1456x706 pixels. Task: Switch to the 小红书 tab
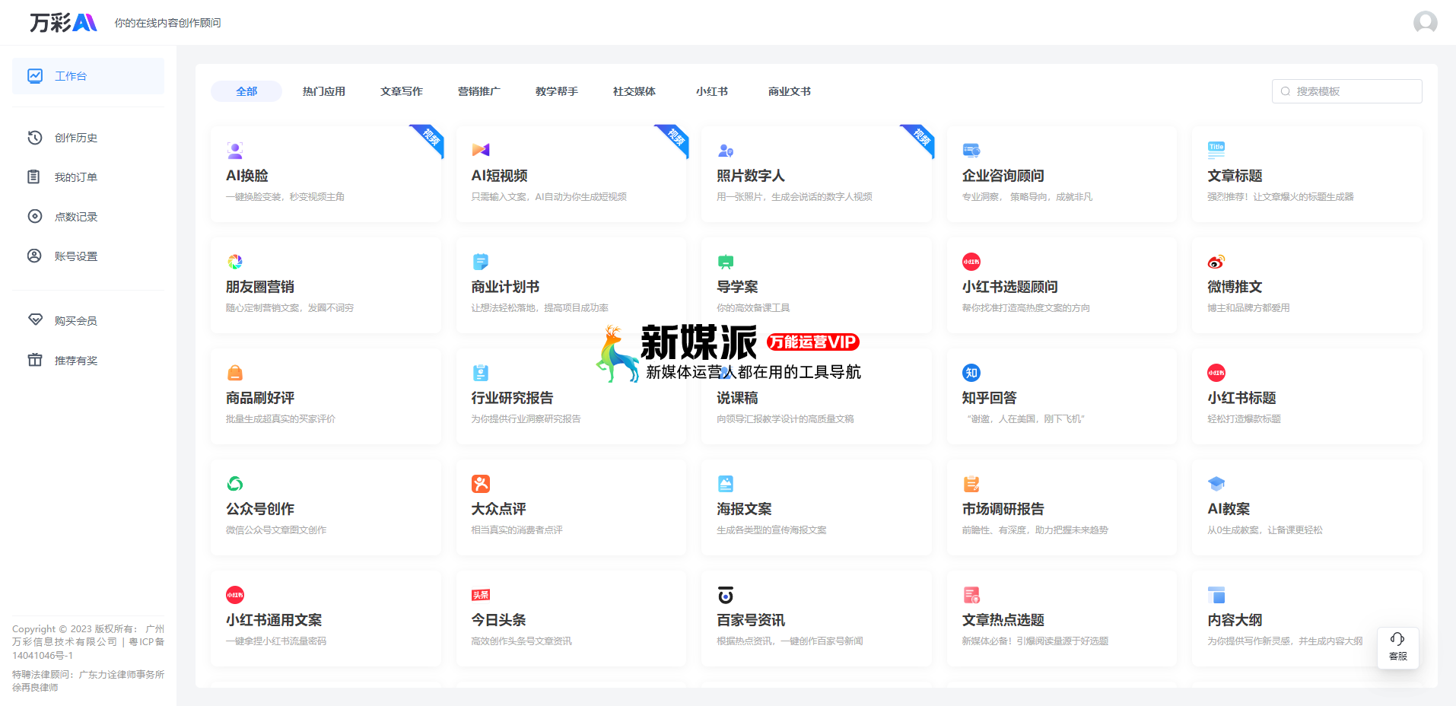tap(712, 91)
